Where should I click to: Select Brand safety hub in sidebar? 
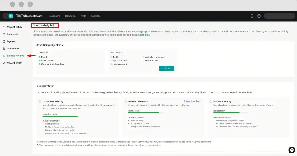15,56
